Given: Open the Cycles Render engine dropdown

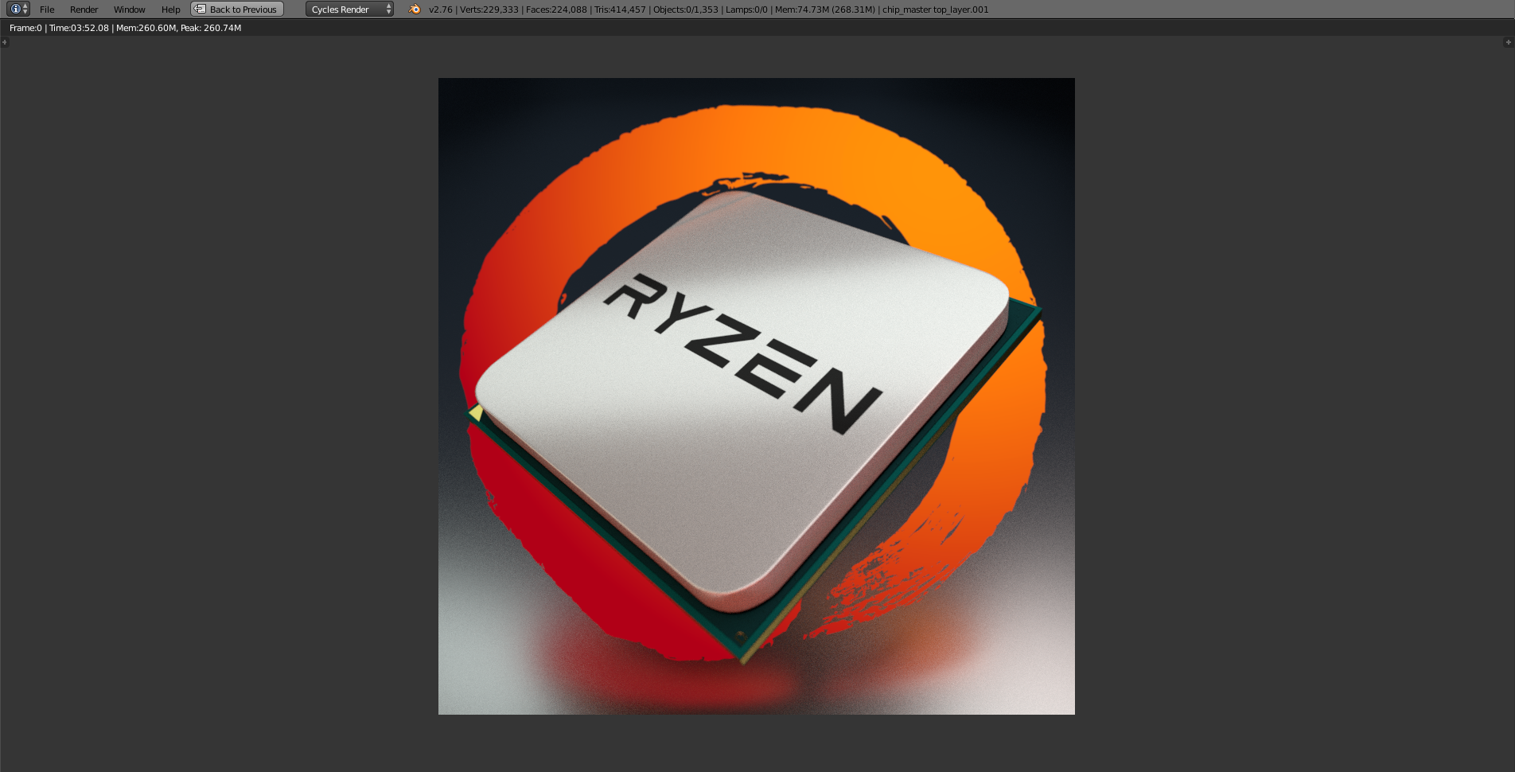Looking at the screenshot, I should [350, 10].
